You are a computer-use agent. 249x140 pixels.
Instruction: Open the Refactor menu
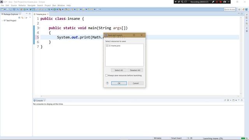tap(22, 5)
